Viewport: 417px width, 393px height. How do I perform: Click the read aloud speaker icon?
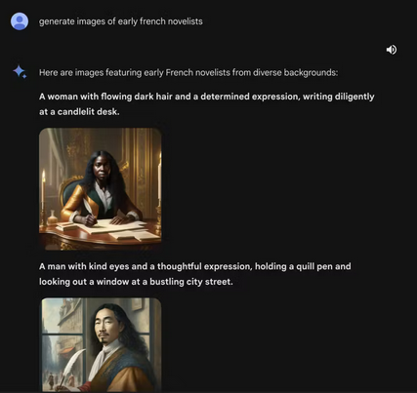392,50
